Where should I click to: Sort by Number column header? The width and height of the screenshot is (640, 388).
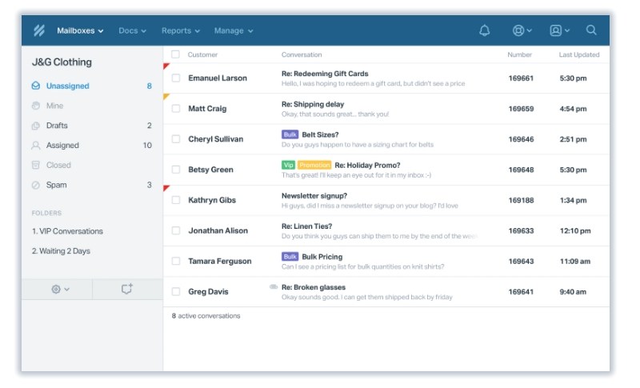[519, 54]
